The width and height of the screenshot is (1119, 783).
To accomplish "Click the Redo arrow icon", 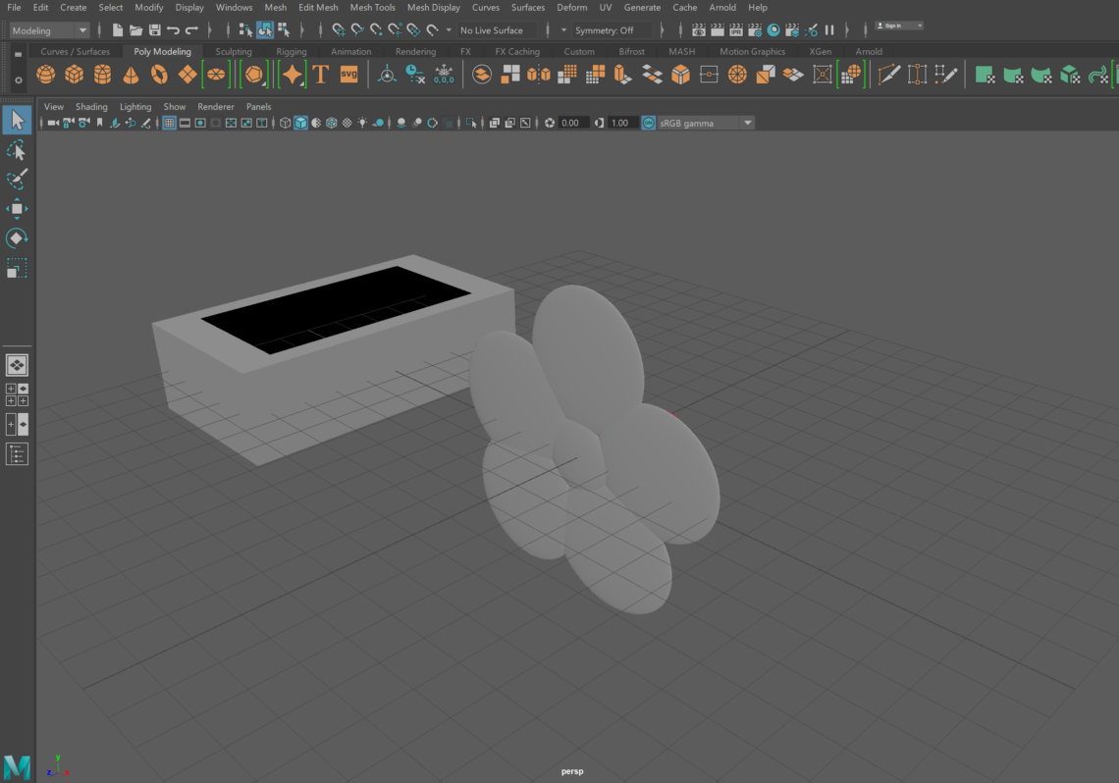I will [191, 30].
